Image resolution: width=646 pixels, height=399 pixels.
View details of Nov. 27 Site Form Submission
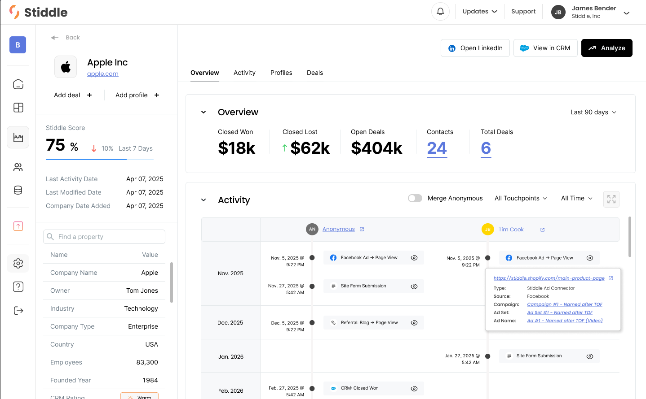click(414, 286)
